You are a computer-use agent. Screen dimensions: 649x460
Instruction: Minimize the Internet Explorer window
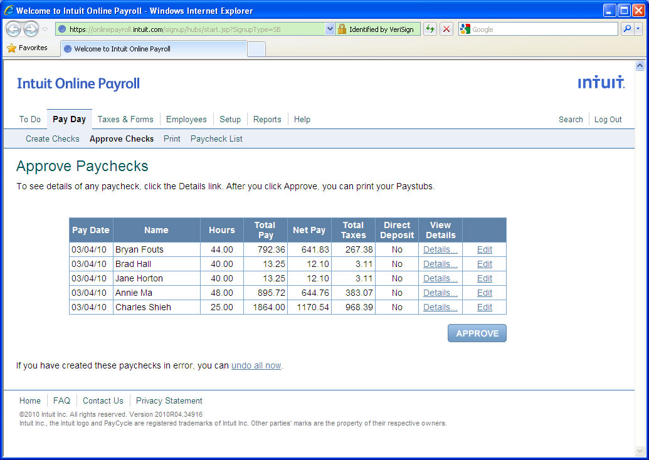(x=609, y=11)
